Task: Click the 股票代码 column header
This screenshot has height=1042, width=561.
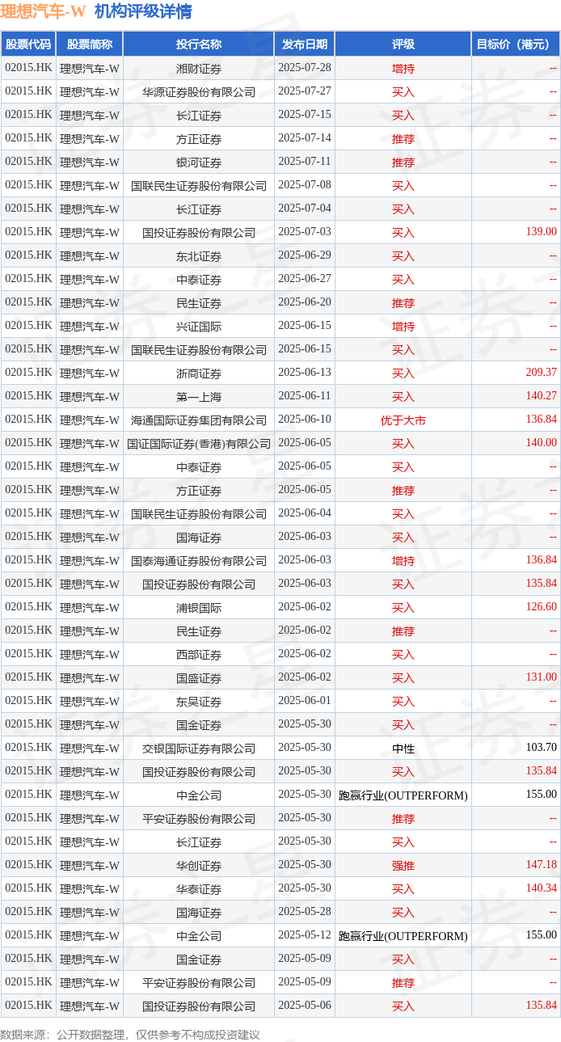Action: click(x=28, y=44)
